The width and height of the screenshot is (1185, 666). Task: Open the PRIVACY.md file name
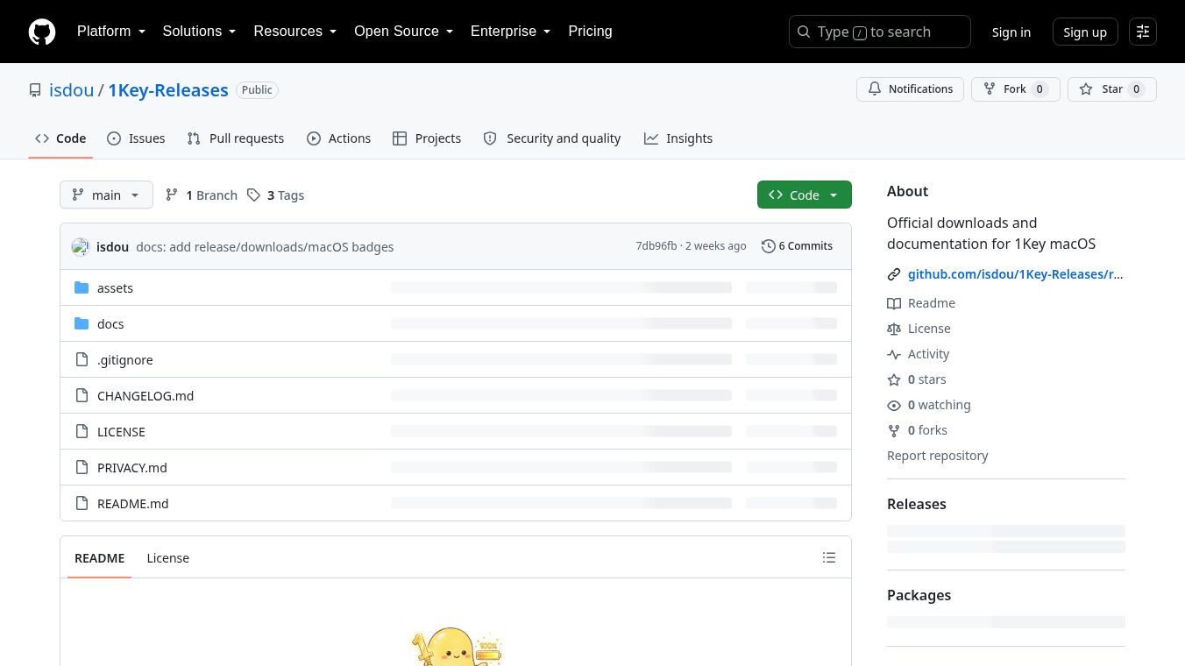pos(132,468)
